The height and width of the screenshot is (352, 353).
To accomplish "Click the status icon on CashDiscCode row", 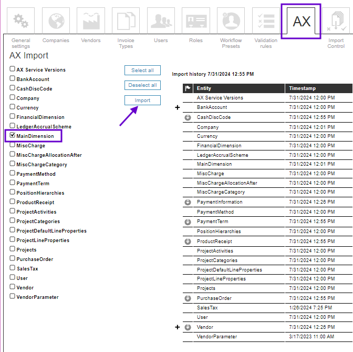I will (188, 117).
